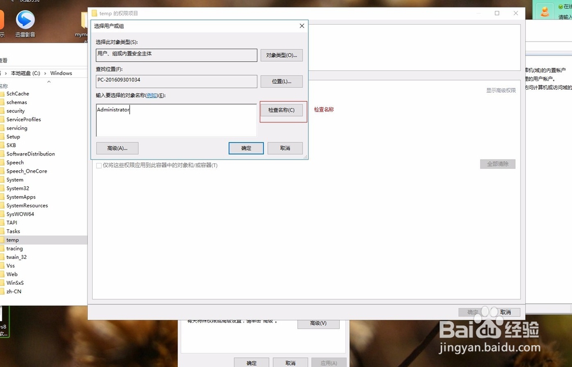The height and width of the screenshot is (367, 572).
Task: Select the ServiceProfiles folder
Action: 23,119
